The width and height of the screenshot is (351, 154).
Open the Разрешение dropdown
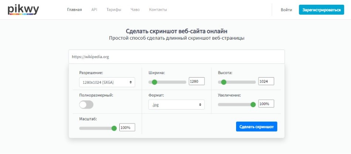coord(107,82)
